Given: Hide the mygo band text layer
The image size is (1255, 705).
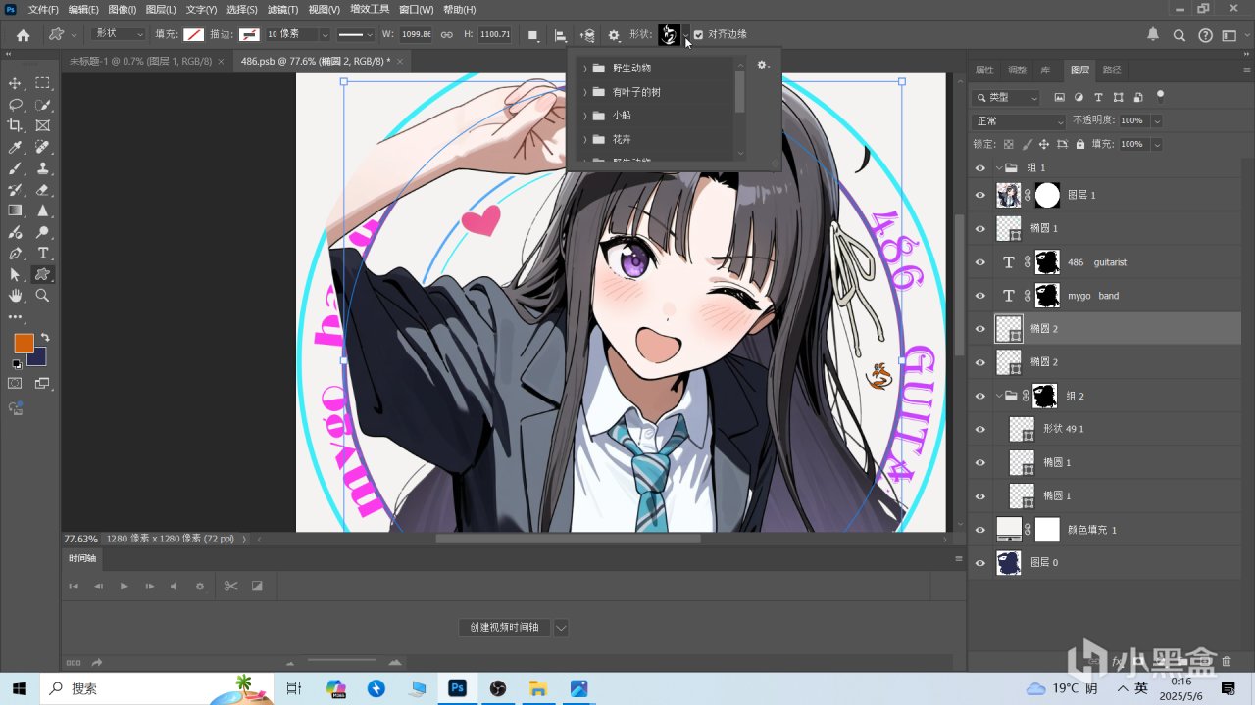Looking at the screenshot, I should tap(979, 296).
